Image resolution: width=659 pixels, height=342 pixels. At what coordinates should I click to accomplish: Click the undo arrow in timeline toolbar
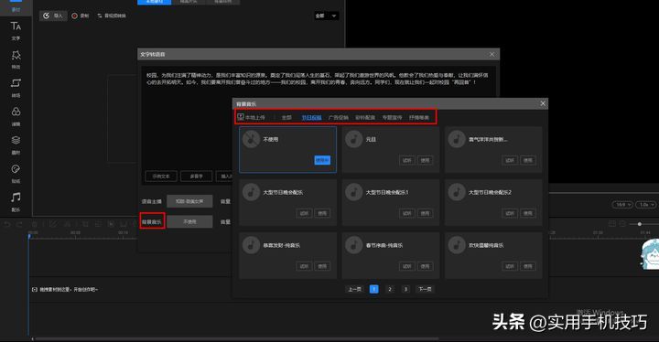click(7, 224)
